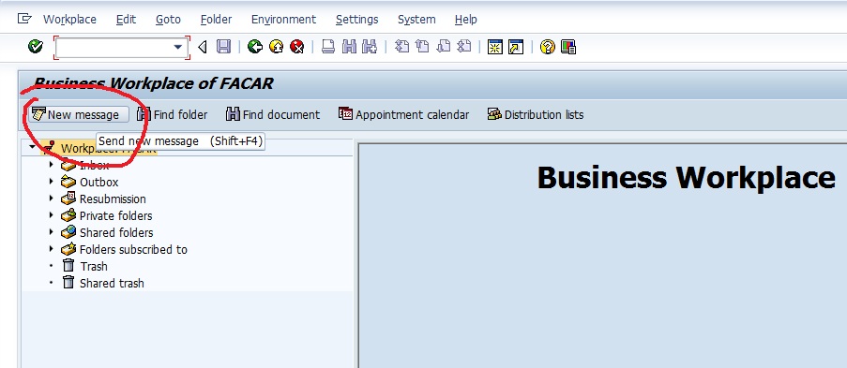
Task: Click the Find document button
Action: click(x=273, y=114)
